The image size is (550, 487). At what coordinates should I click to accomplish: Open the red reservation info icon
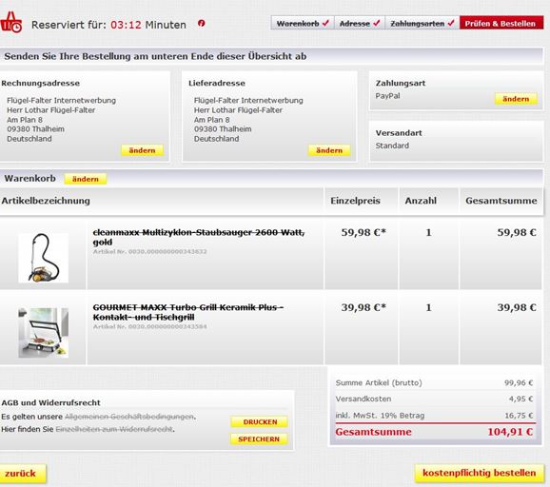pos(201,23)
